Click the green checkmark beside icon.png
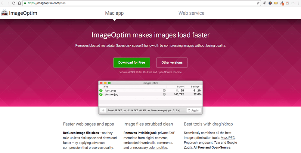The height and width of the screenshot is (153, 301). (x=101, y=91)
